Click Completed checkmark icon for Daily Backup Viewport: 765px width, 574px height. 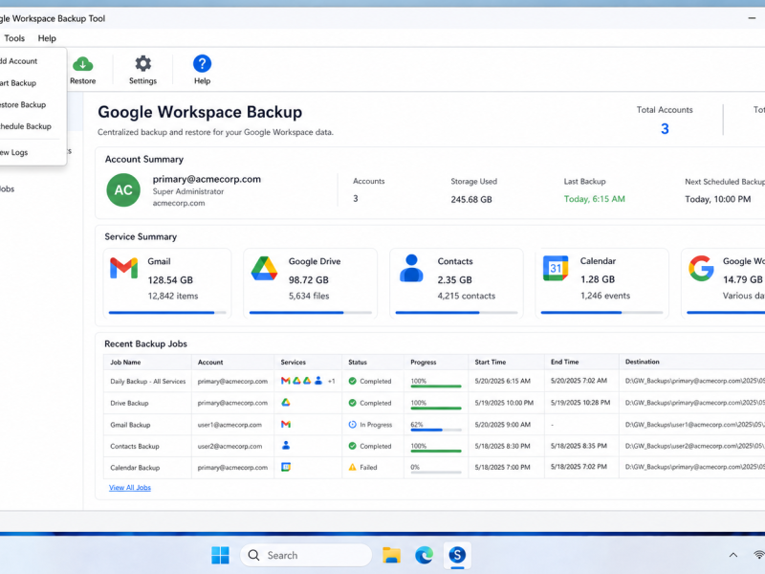(352, 381)
